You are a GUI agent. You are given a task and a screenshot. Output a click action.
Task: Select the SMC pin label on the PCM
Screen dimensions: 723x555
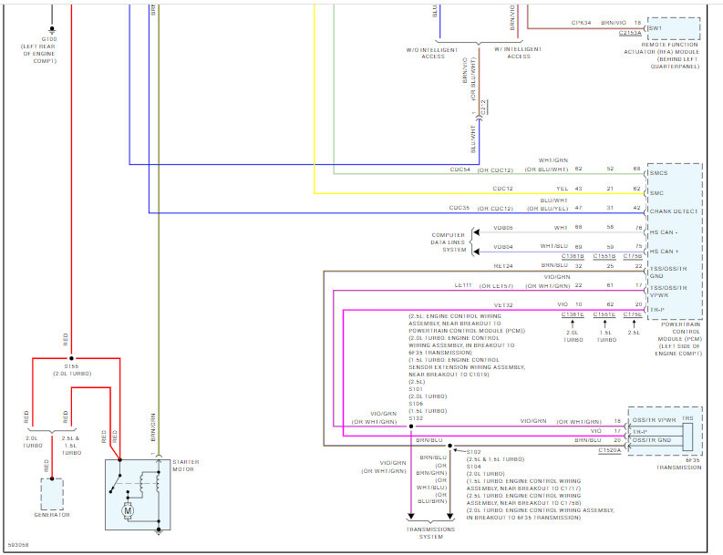[x=656, y=193]
